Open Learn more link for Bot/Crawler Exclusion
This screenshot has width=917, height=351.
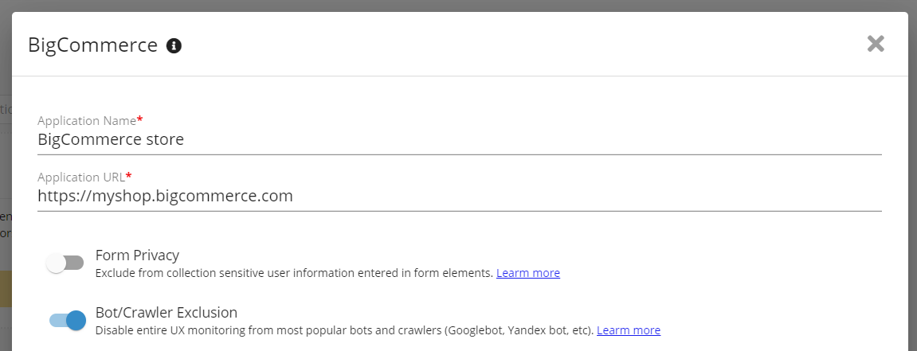point(628,330)
